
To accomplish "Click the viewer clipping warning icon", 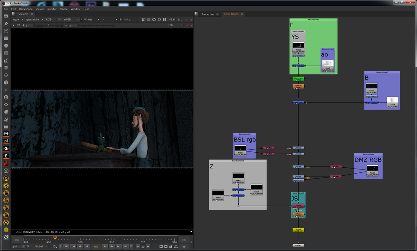I will tap(143, 19).
